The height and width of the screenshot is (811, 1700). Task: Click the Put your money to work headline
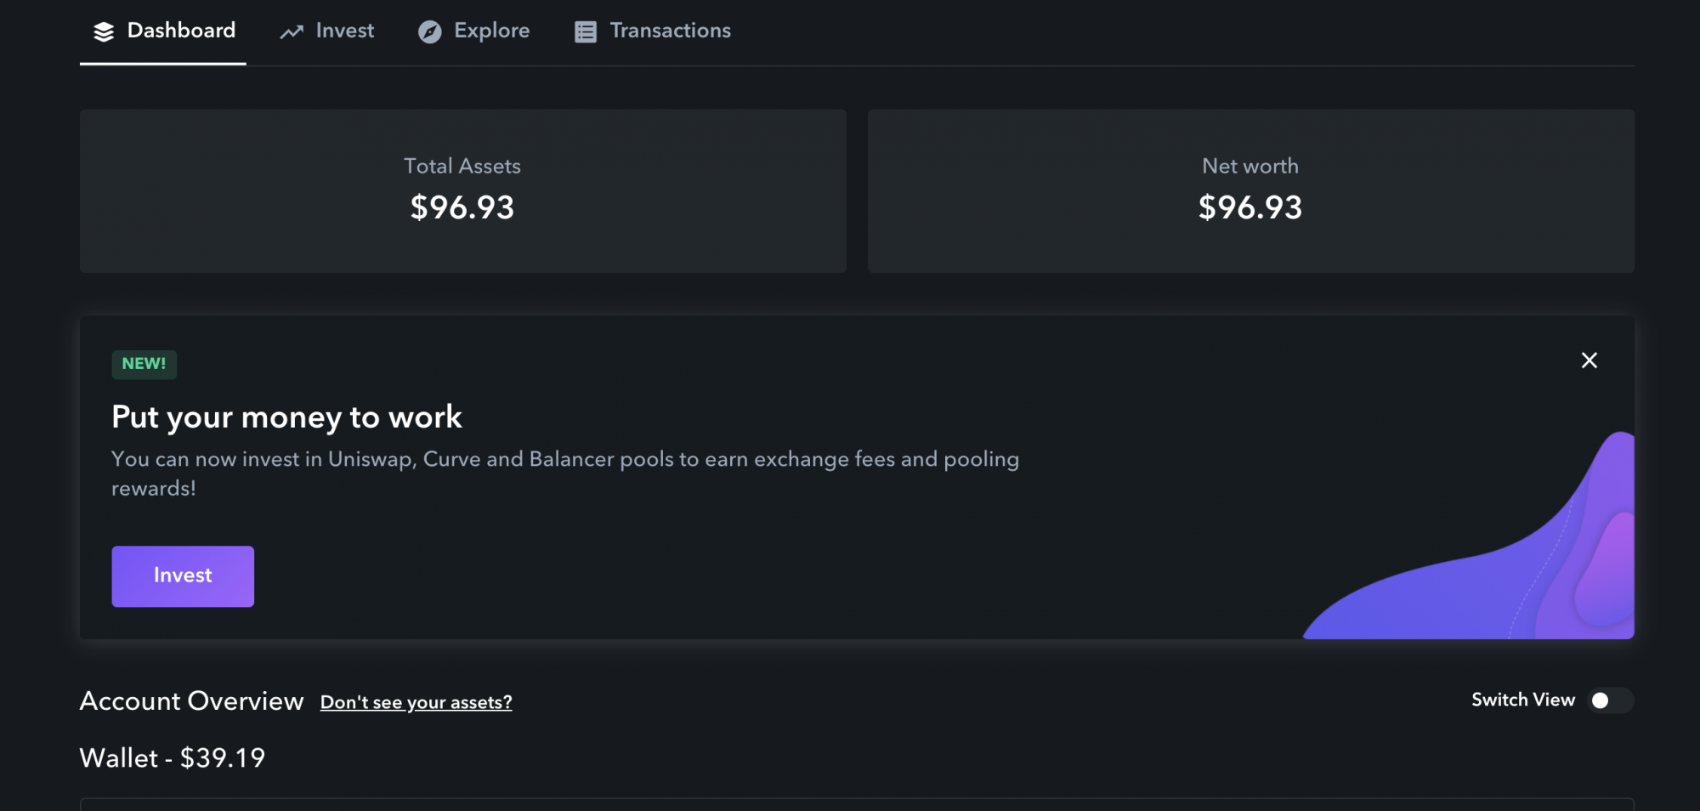click(286, 417)
